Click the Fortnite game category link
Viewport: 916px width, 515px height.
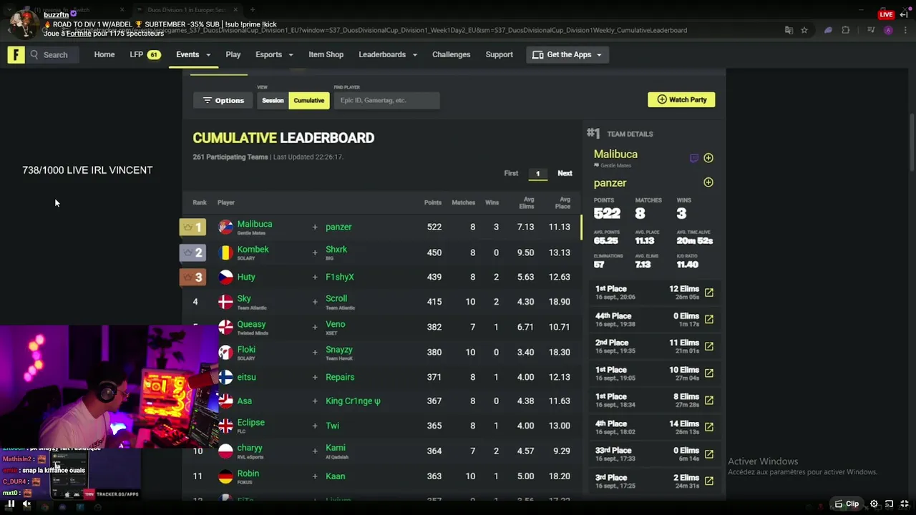[x=79, y=33]
